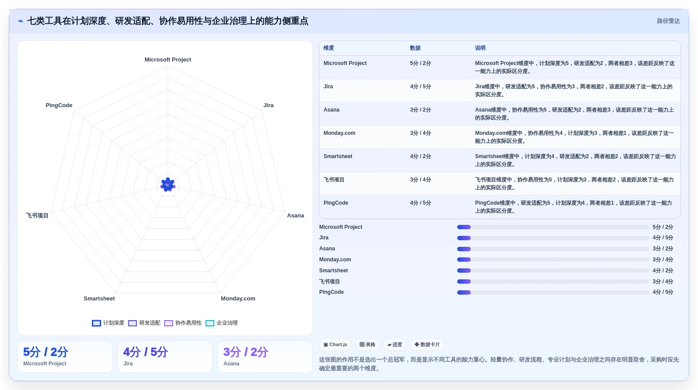Screen dimensions: 698x390
Task: Click the Monday.com progress bar
Action: (x=553, y=260)
